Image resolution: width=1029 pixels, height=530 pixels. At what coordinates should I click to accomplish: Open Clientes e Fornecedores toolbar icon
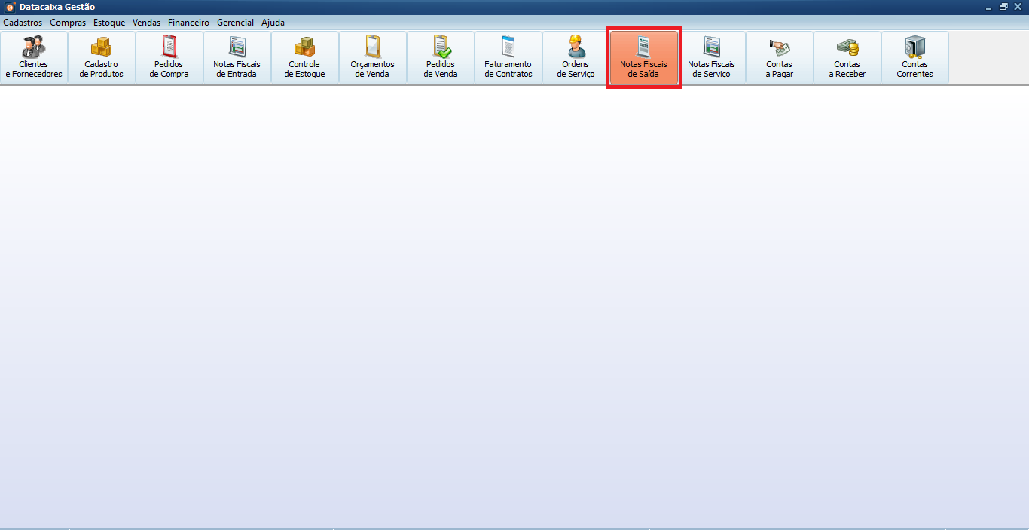34,57
